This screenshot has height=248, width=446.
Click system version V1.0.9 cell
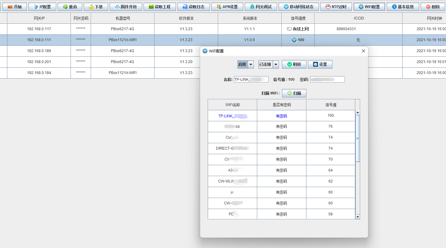tap(250, 40)
